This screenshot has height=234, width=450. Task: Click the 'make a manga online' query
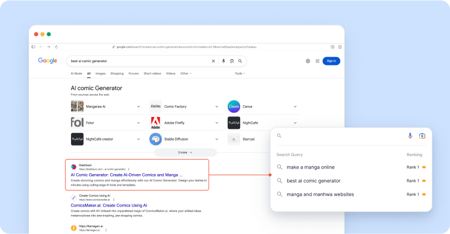click(311, 167)
